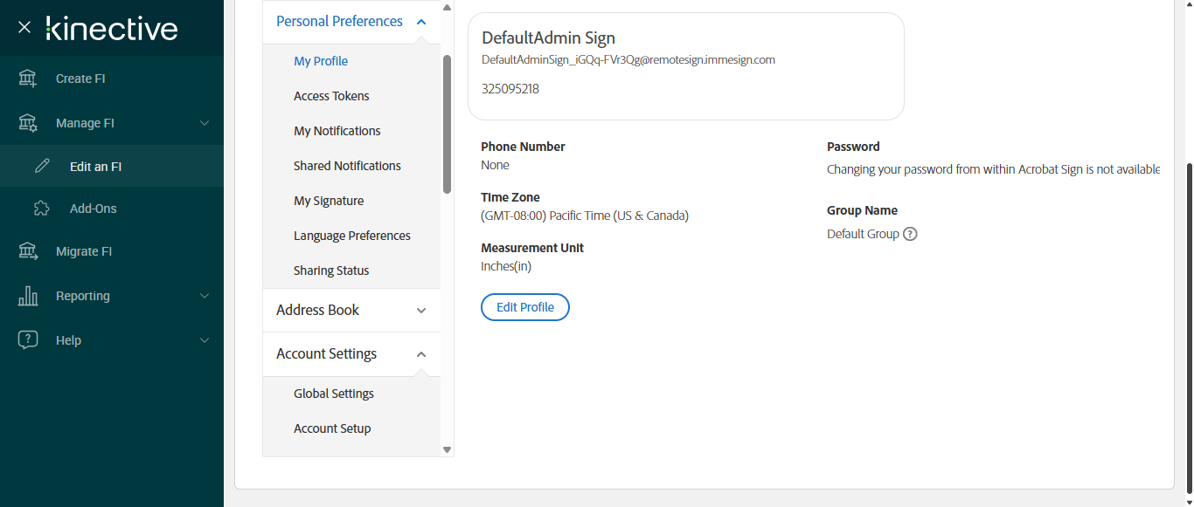1194x507 pixels.
Task: Click the Group Name help question mark
Action: (x=910, y=234)
